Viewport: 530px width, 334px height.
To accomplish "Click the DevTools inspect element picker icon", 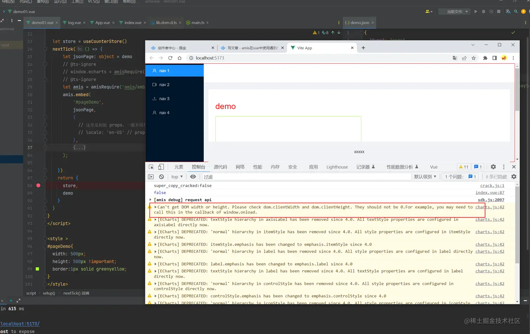I will pos(151,167).
